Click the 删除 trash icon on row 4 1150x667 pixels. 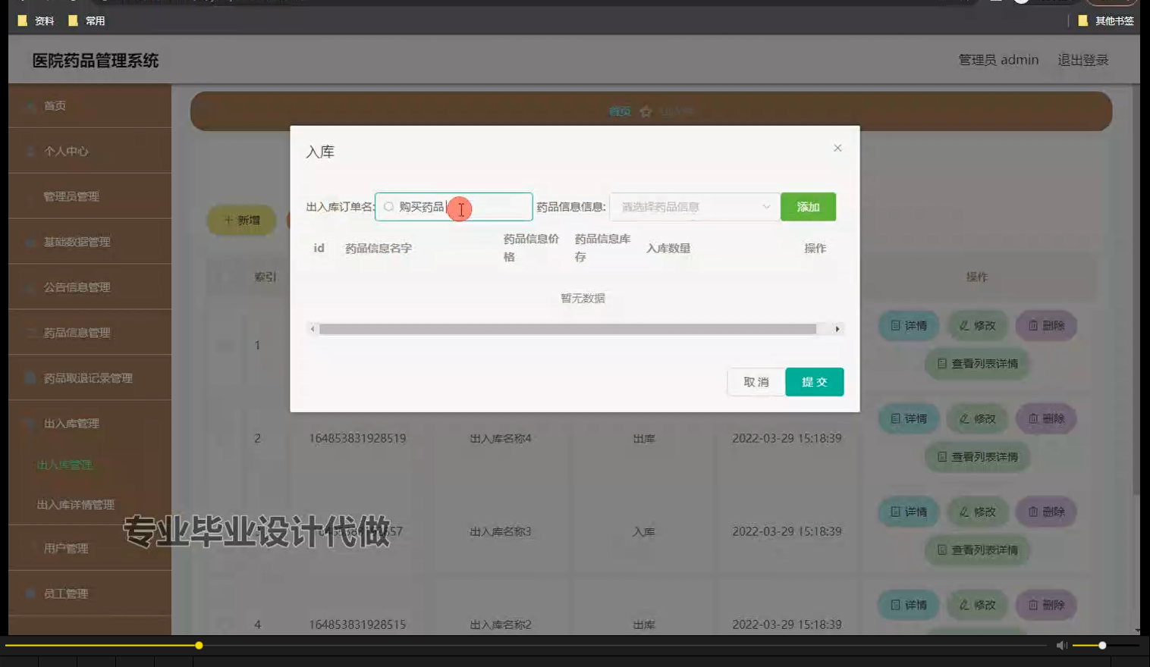(1032, 605)
